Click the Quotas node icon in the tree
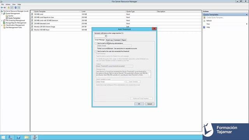This screenshot has height=140, width=249. pyautogui.click(x=7, y=16)
